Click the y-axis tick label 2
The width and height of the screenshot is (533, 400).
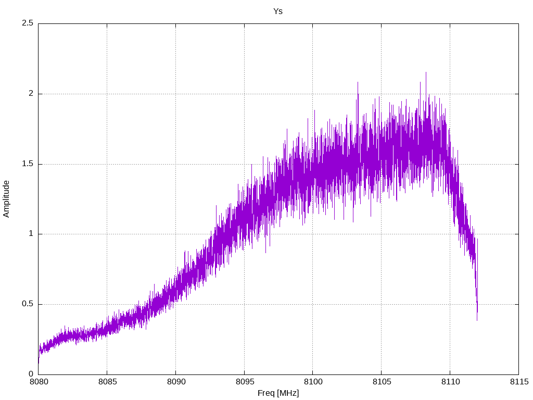31,94
